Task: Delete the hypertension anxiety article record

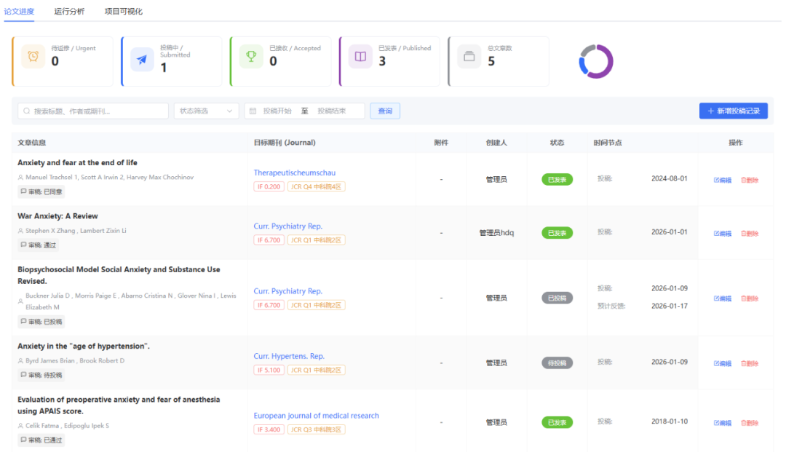Action: click(x=750, y=363)
